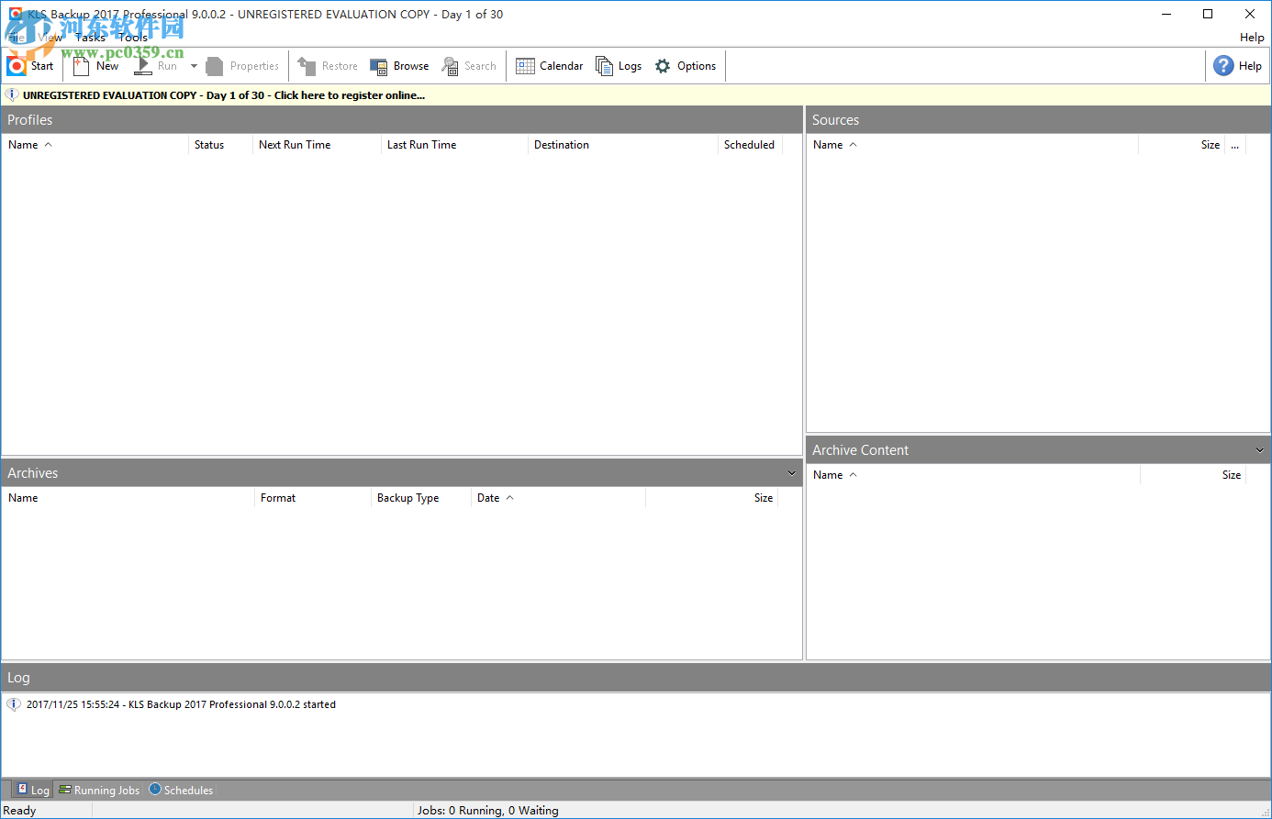Click the Search toolbar button

coord(469,66)
